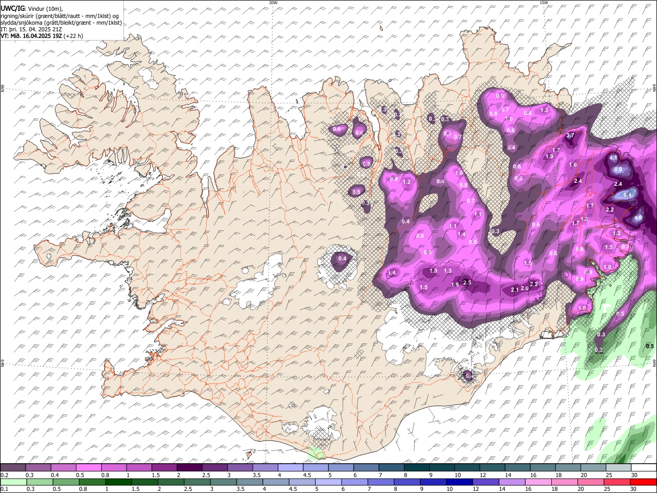Click the dark teal 9 swatch in upper legend
The image size is (657, 493).
(442, 468)
